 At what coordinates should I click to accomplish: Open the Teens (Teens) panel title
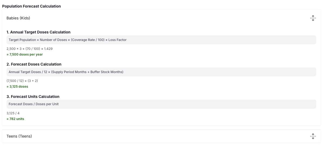[x=19, y=136]
